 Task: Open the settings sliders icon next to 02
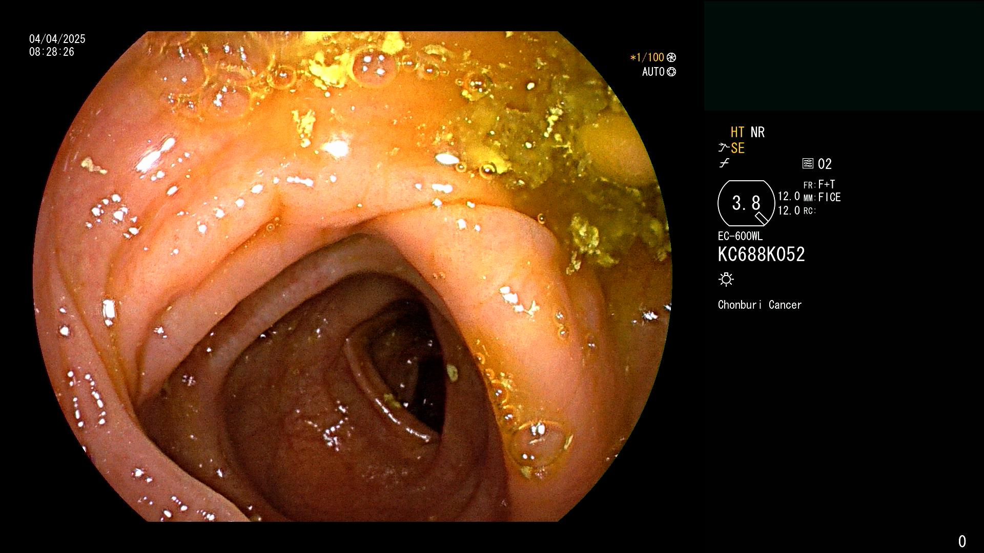pos(808,163)
